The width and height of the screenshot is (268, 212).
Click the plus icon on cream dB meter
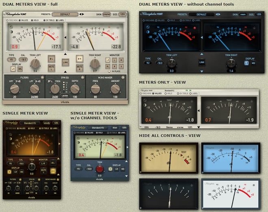click(x=140, y=172)
